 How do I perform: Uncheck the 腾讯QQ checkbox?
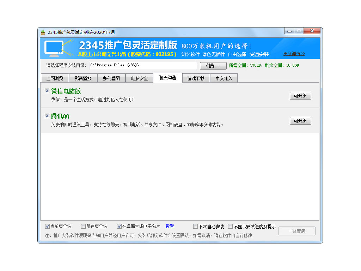point(47,116)
